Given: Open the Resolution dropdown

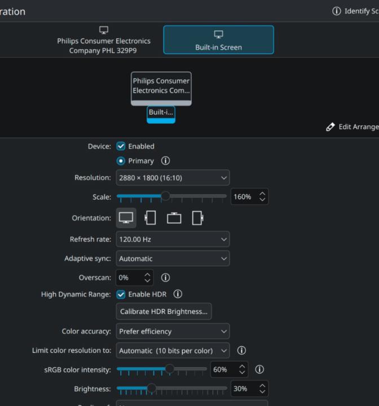Looking at the screenshot, I should pos(173,178).
